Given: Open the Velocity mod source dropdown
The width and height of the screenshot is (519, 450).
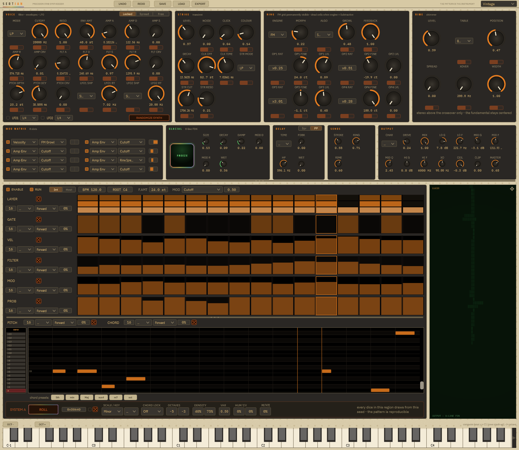Looking at the screenshot, I should click(24, 142).
